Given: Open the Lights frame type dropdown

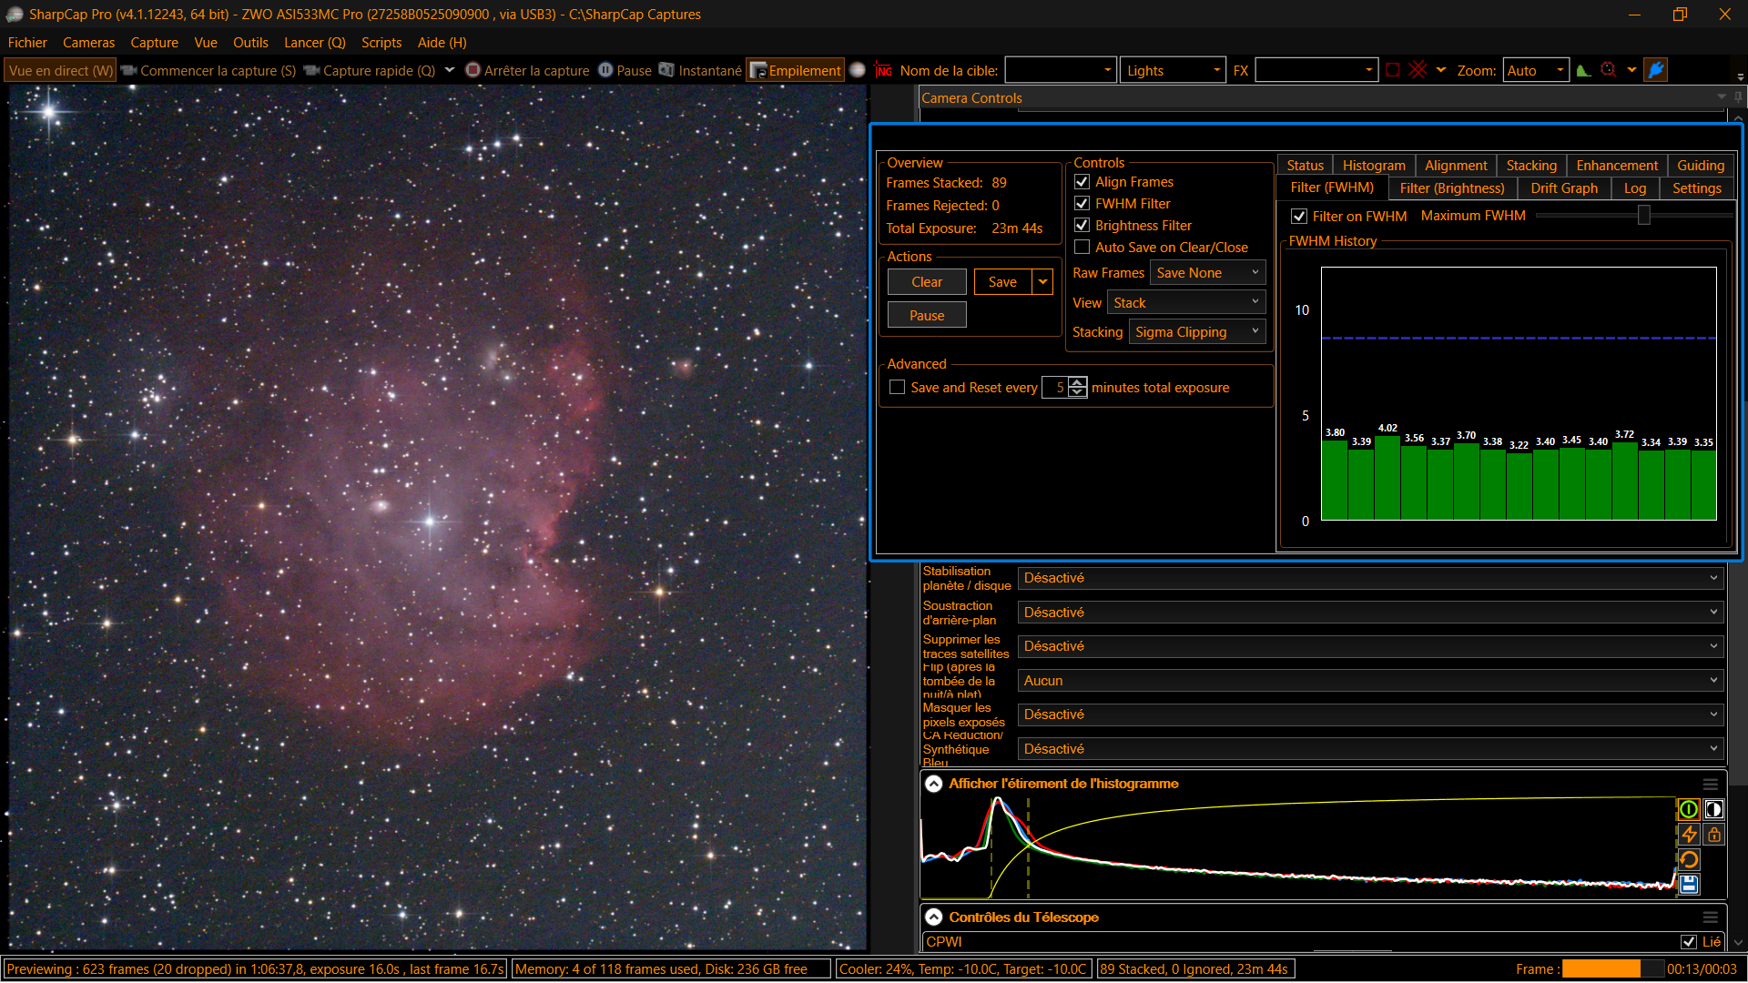Looking at the screenshot, I should click(1173, 70).
